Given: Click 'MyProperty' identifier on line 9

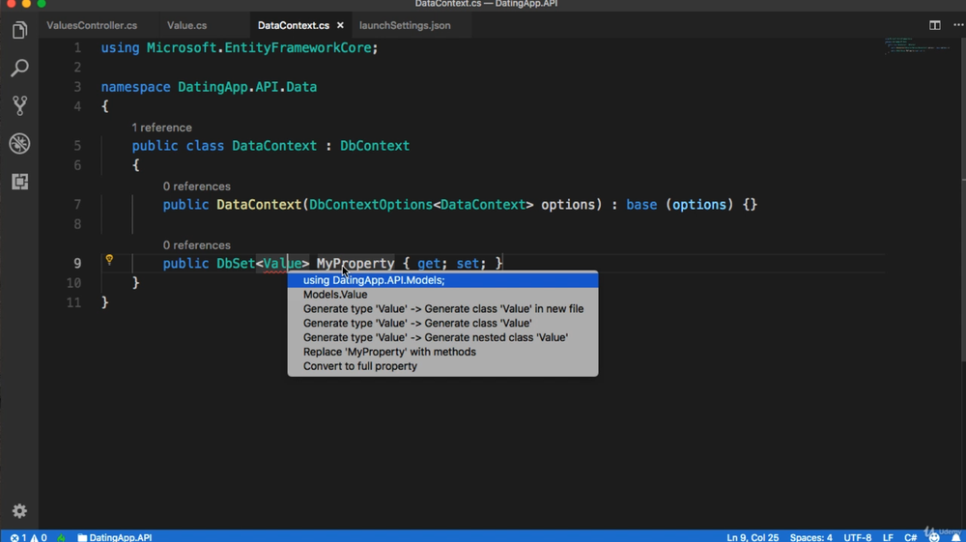Looking at the screenshot, I should click(x=355, y=264).
